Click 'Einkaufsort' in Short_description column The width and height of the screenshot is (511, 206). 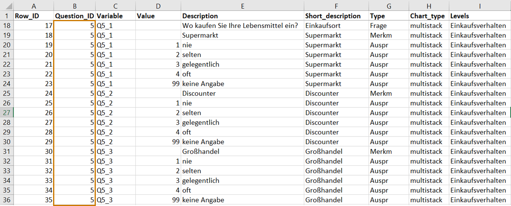336,26
